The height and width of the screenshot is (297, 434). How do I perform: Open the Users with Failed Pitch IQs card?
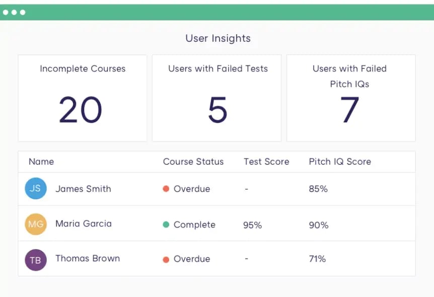click(x=350, y=98)
